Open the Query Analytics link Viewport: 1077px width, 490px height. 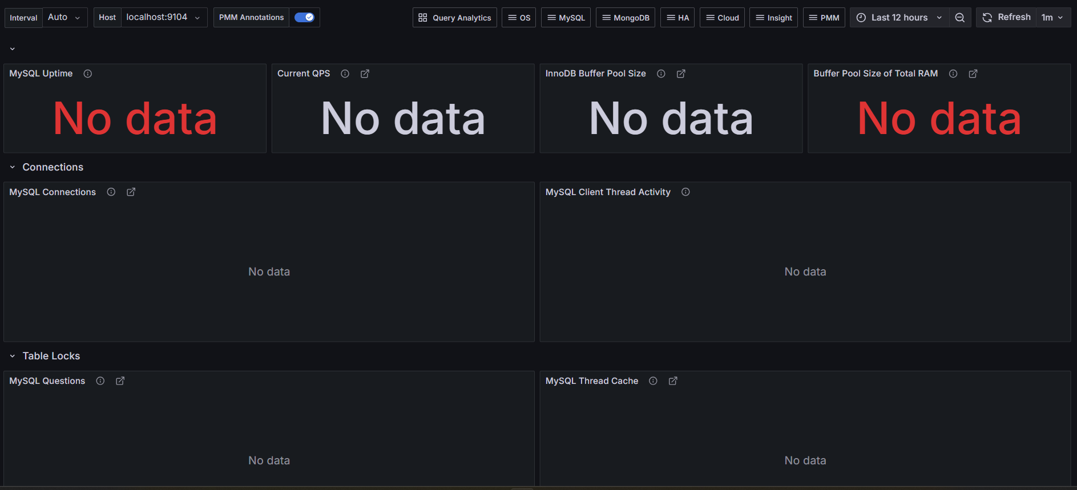(x=455, y=18)
